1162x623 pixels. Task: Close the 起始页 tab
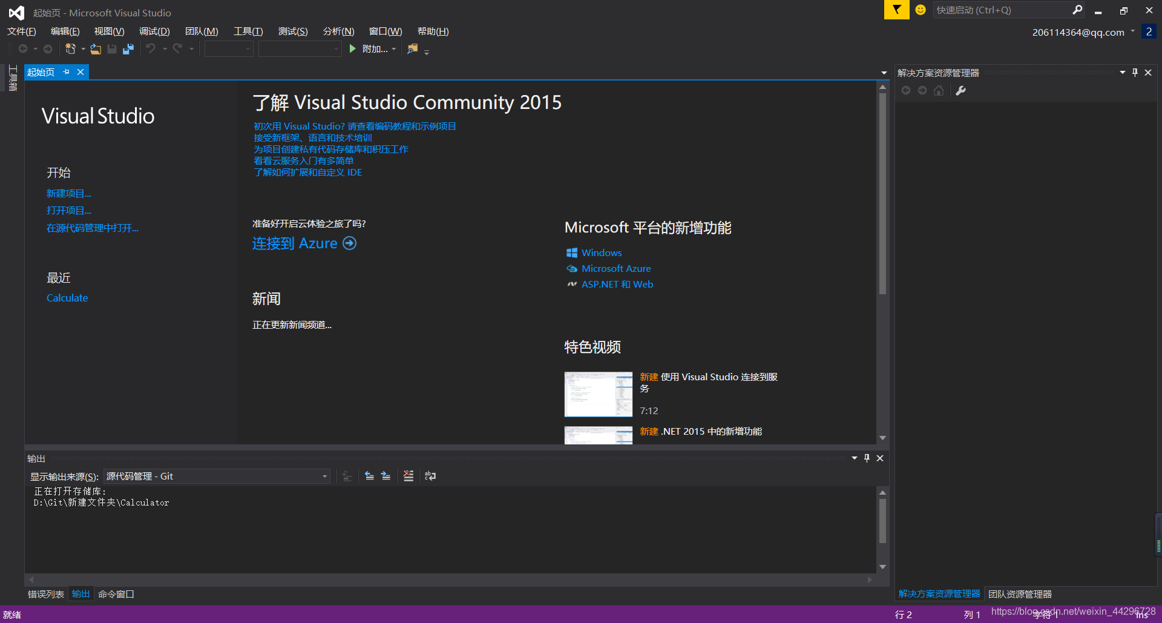click(80, 72)
